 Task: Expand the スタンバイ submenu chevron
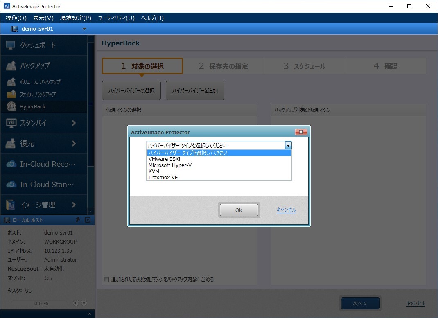pyautogui.click(x=74, y=123)
